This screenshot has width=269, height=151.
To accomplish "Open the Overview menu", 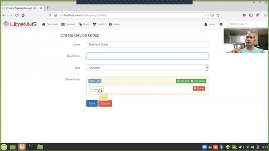I will coord(50,24).
